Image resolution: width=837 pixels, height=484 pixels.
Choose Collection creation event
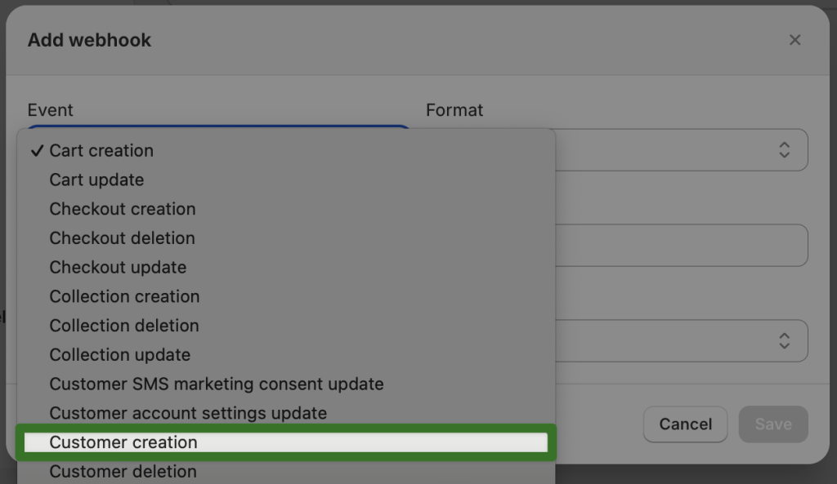click(124, 296)
